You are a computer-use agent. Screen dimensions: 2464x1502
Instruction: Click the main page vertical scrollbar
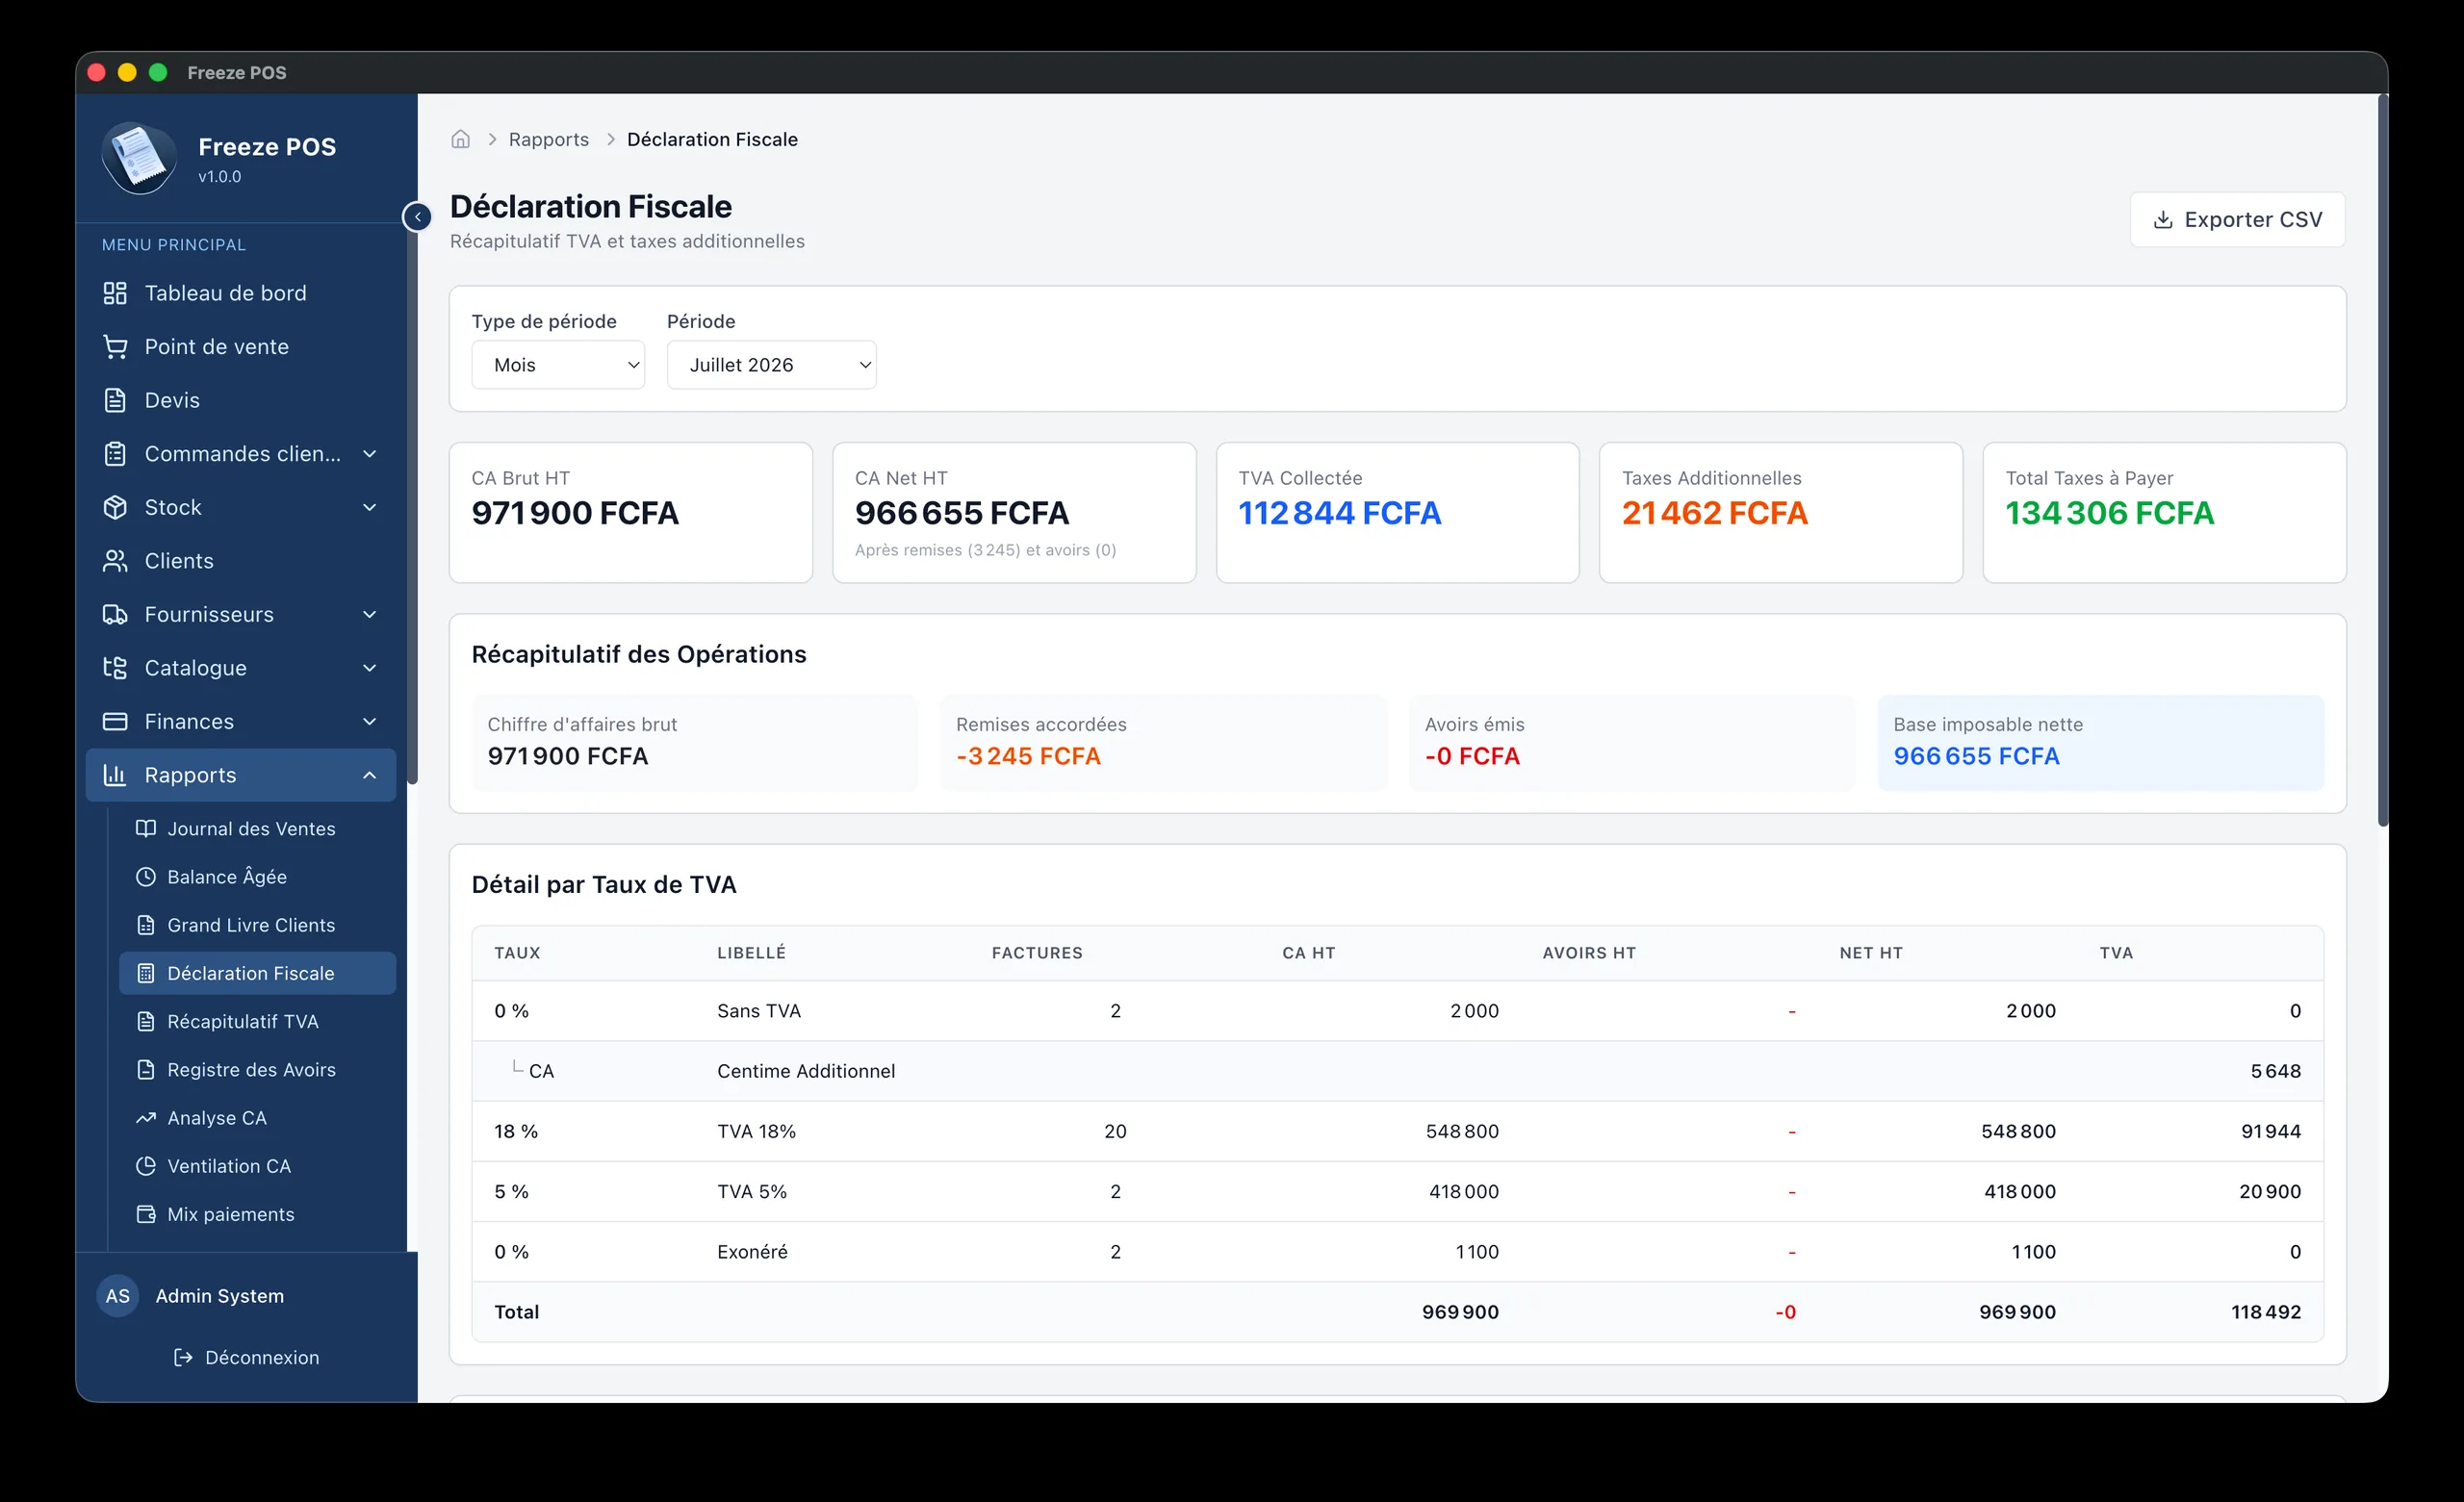point(2382,460)
